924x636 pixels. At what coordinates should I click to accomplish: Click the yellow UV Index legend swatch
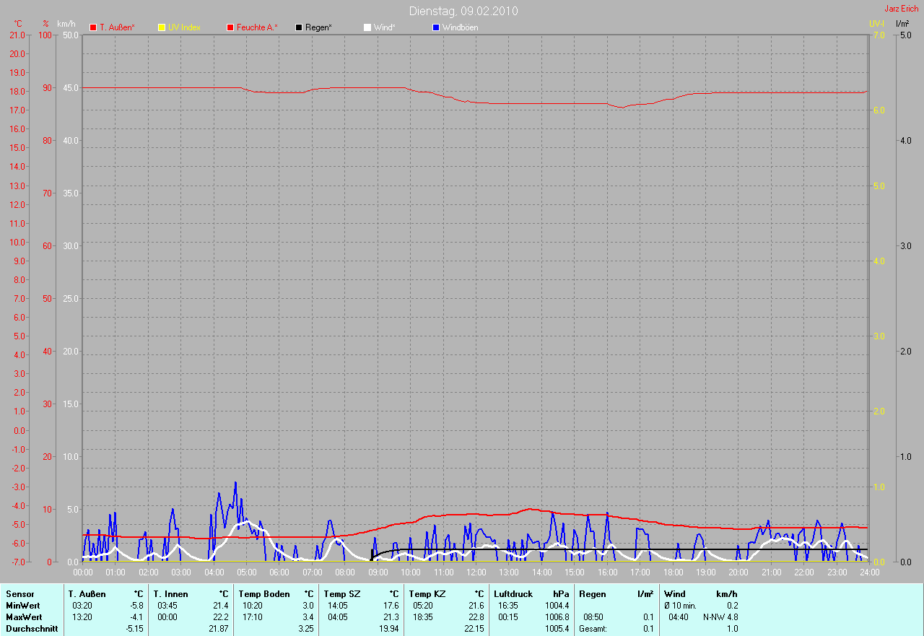pos(162,27)
